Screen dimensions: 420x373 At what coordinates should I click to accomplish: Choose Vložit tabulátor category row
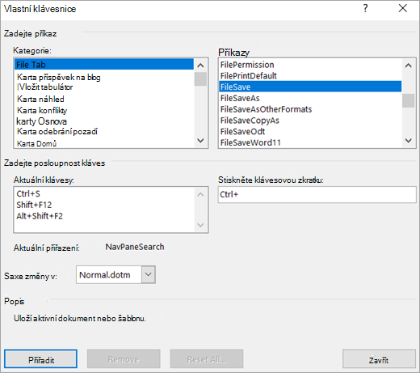click(104, 87)
